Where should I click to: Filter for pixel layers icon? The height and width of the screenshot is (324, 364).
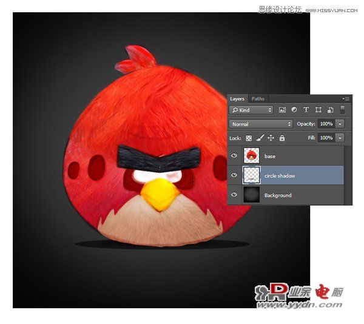[282, 110]
